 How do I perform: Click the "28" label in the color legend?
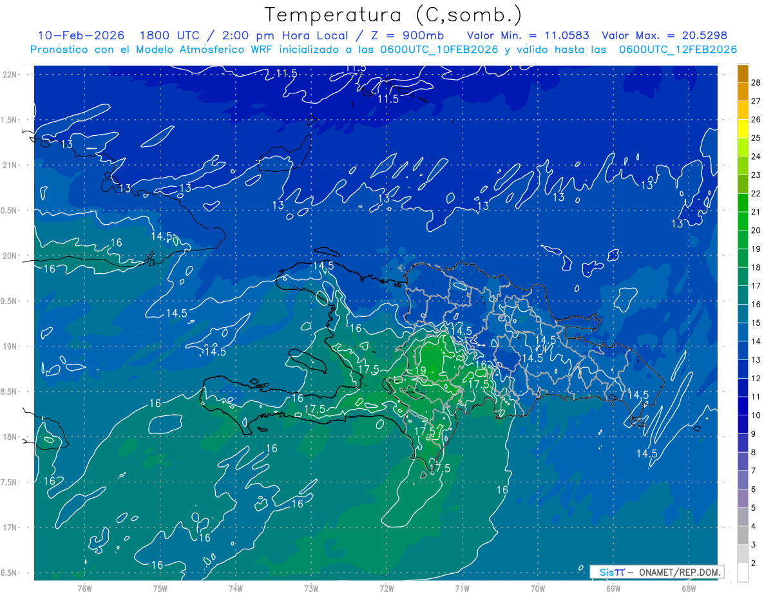point(756,82)
